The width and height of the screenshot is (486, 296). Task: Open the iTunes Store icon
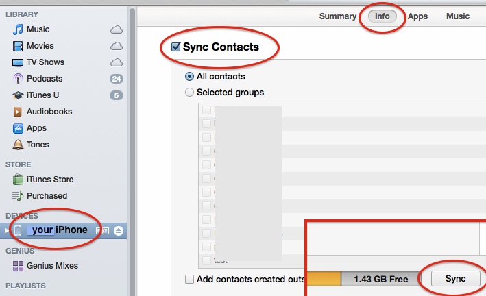click(x=19, y=180)
